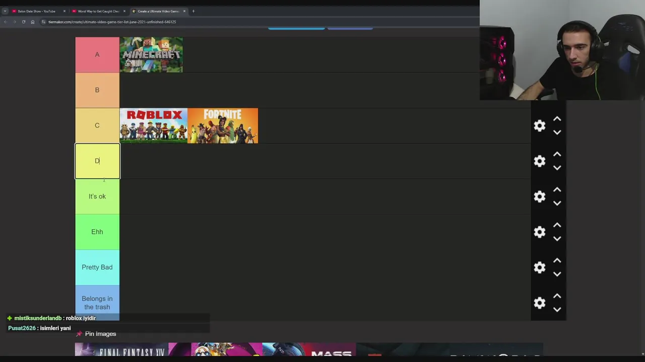Viewport: 645px width, 362px height.
Task: Click the focused D tier label field
Action: tap(97, 161)
